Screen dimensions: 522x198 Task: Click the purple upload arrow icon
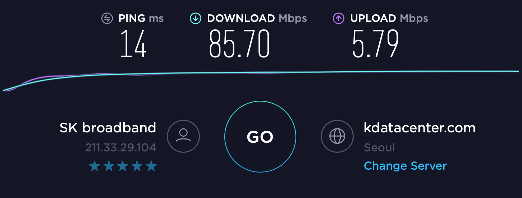pos(339,18)
